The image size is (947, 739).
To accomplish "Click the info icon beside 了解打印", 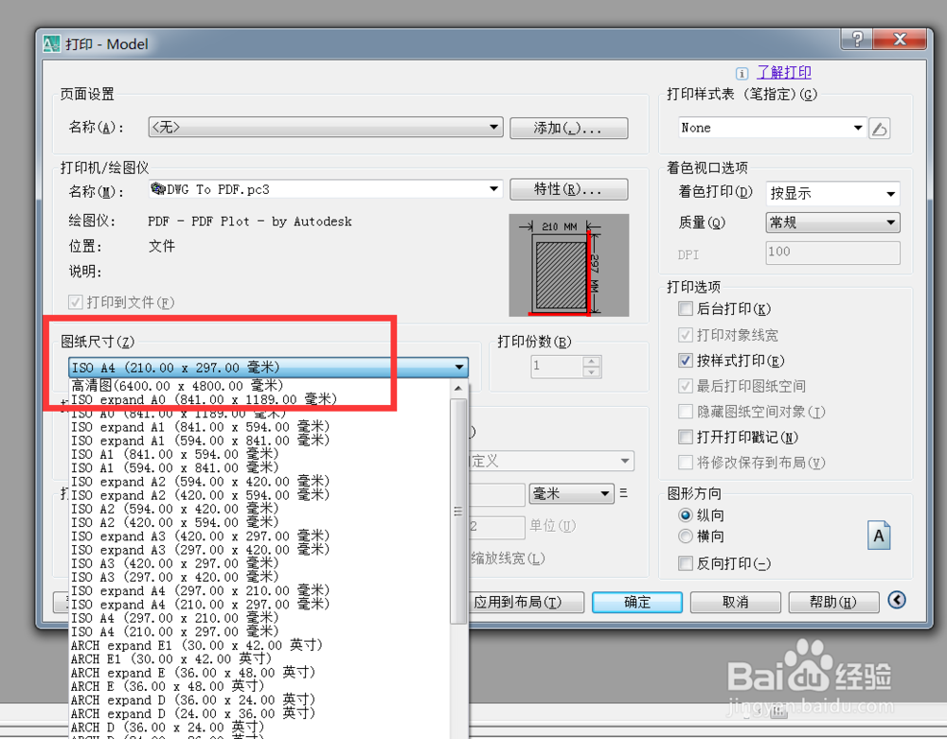I will pyautogui.click(x=742, y=74).
